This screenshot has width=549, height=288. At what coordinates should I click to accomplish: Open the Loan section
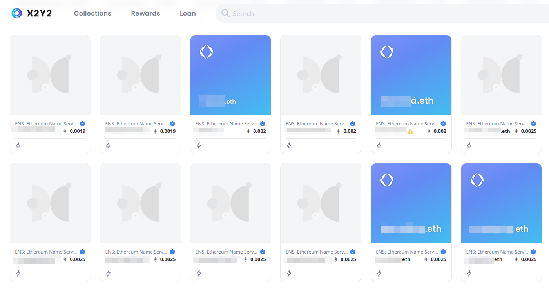click(188, 13)
